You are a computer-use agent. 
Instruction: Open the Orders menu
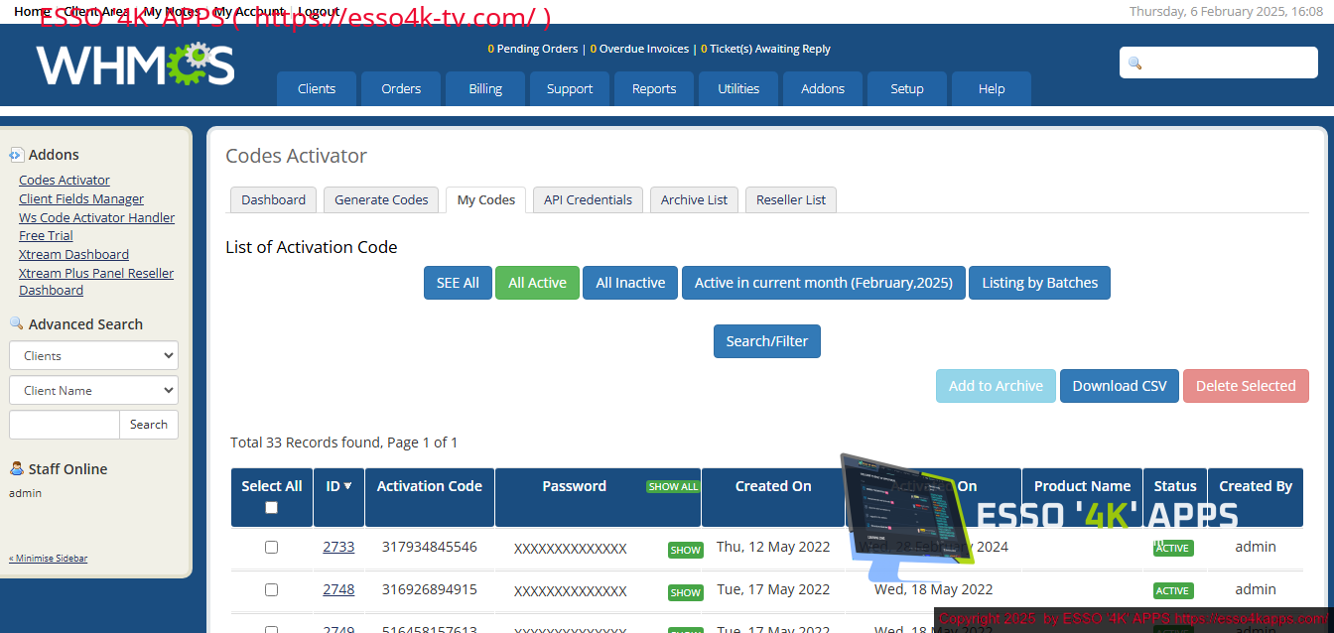coord(401,88)
